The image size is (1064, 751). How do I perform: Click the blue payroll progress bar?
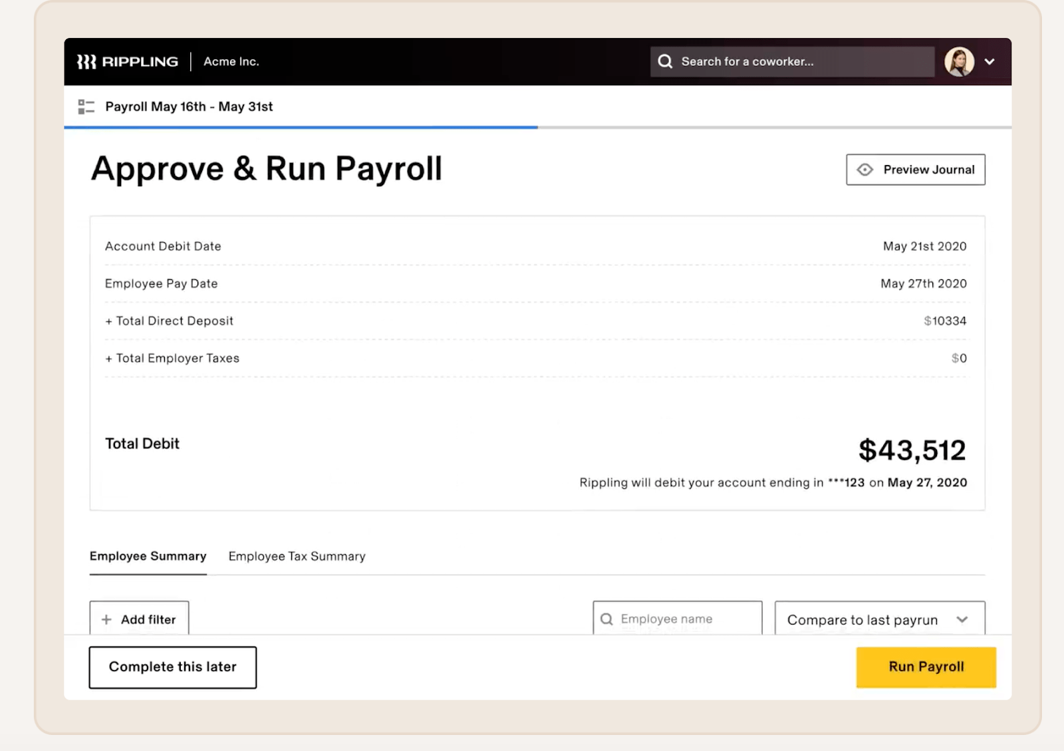pos(301,127)
